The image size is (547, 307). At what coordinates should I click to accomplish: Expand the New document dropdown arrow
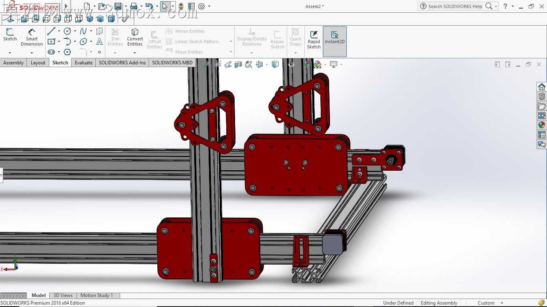pos(95,6)
